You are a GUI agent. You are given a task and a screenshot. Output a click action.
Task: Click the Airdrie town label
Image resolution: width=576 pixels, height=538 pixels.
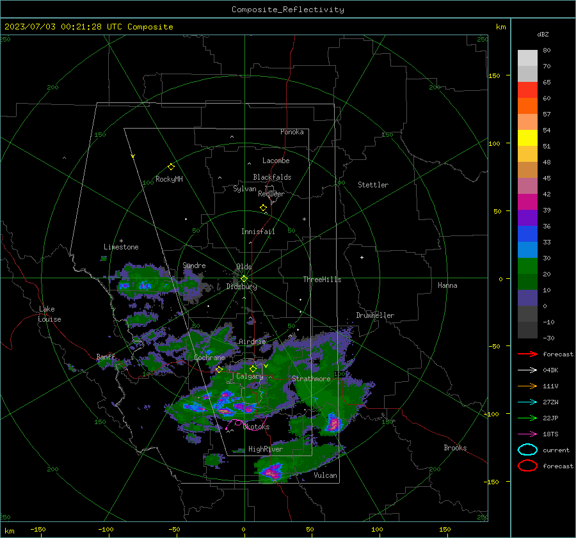point(252,342)
